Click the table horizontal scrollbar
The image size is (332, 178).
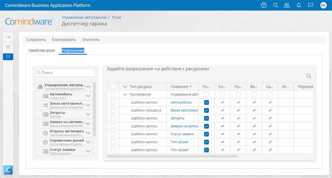(x=172, y=156)
